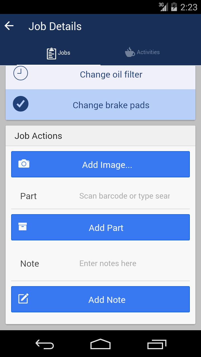Click the Add Part button

tap(100, 227)
